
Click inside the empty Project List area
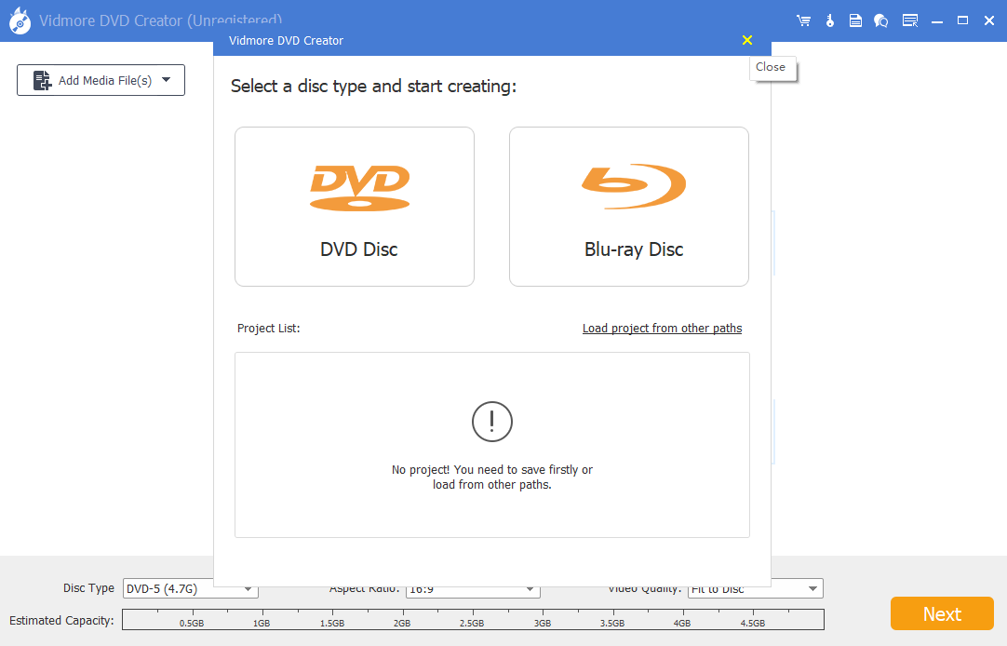[x=491, y=444]
